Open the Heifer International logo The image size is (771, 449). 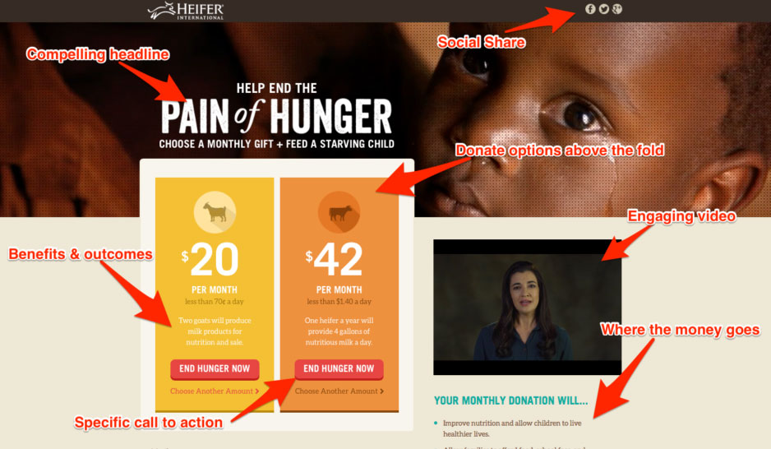[x=186, y=11]
